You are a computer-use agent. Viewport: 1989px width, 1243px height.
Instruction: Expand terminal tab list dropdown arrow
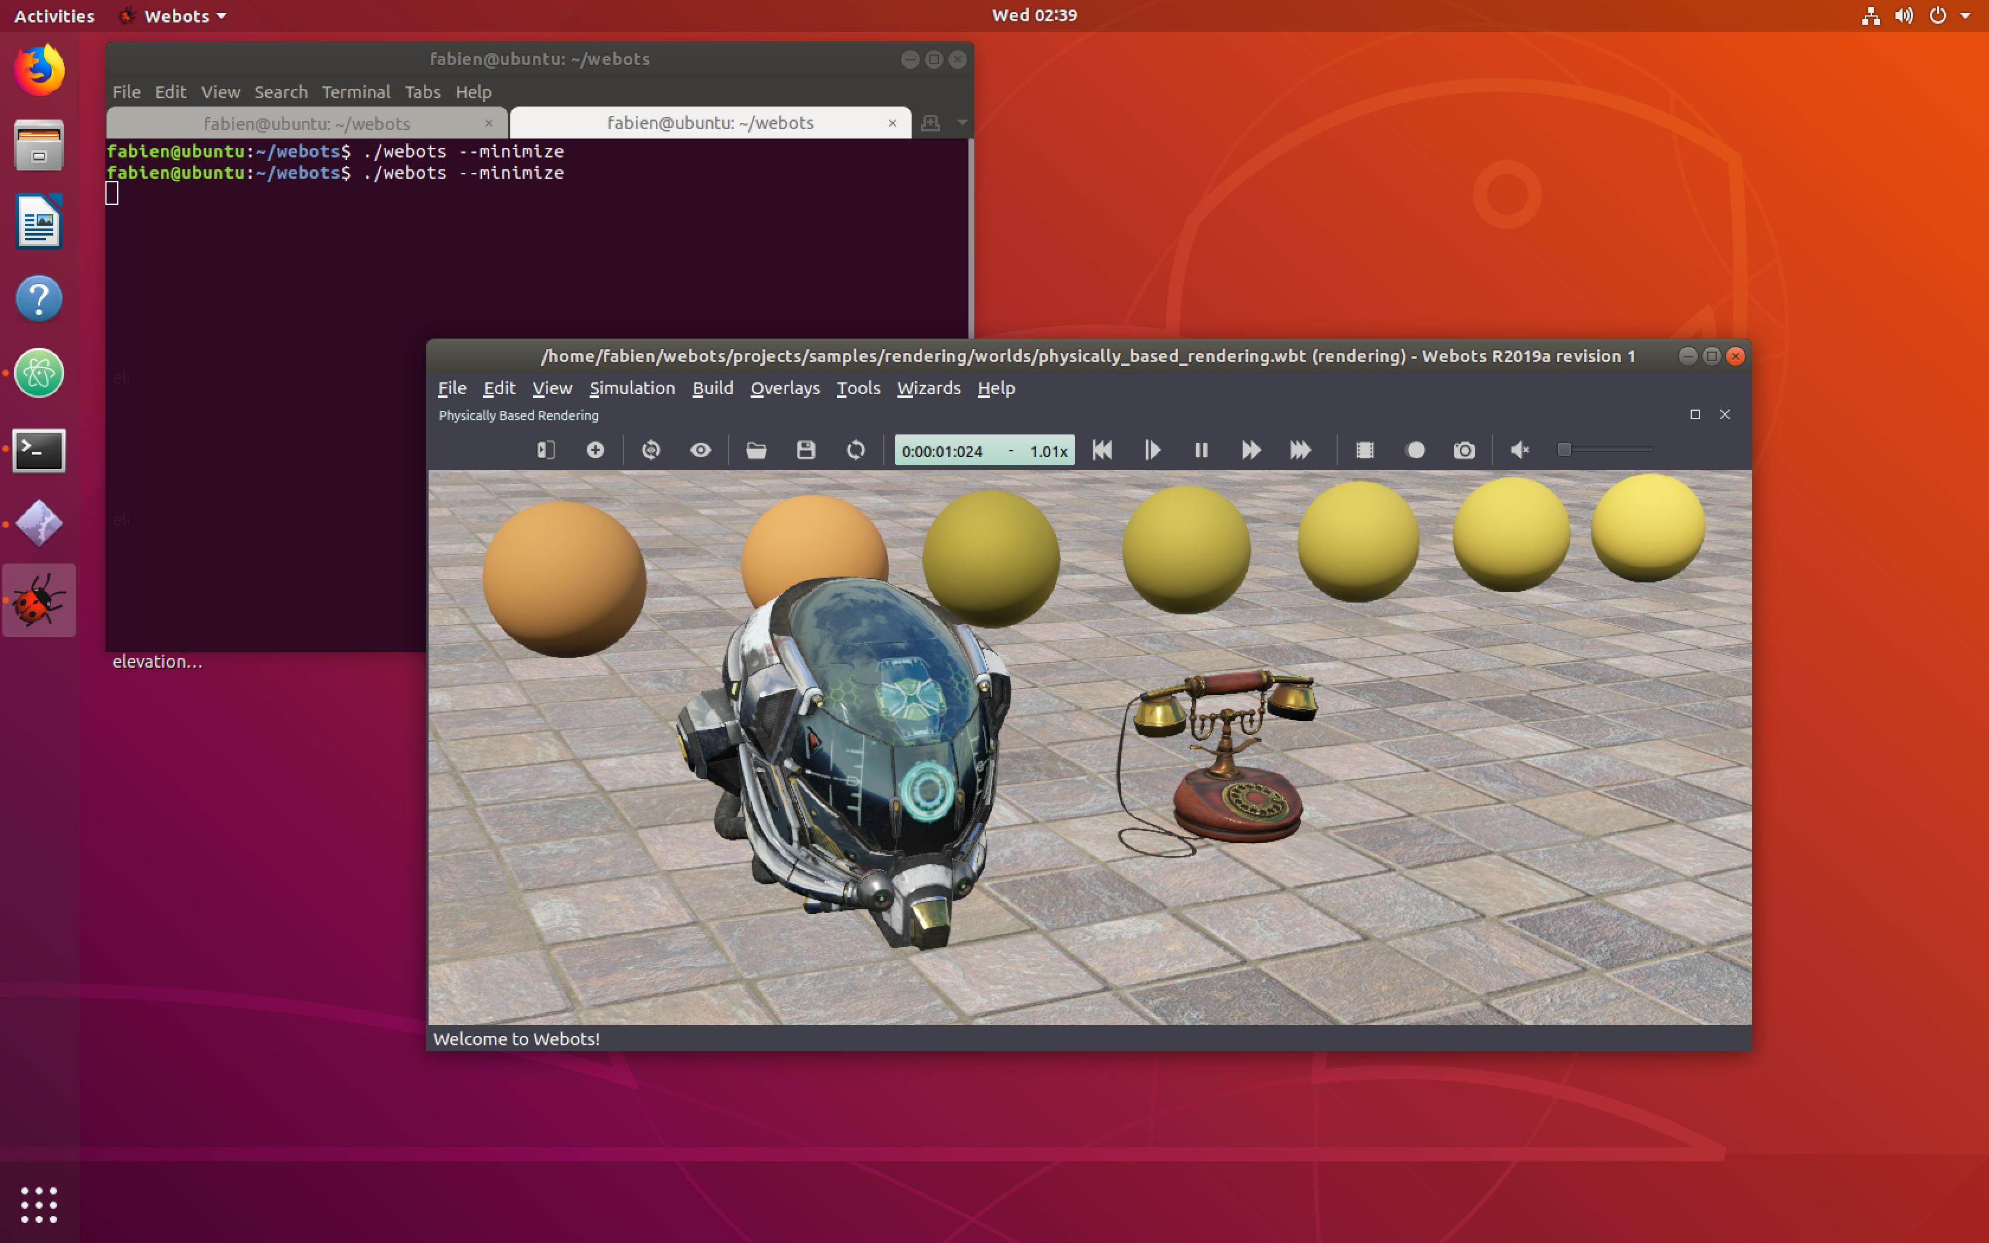[x=961, y=123]
